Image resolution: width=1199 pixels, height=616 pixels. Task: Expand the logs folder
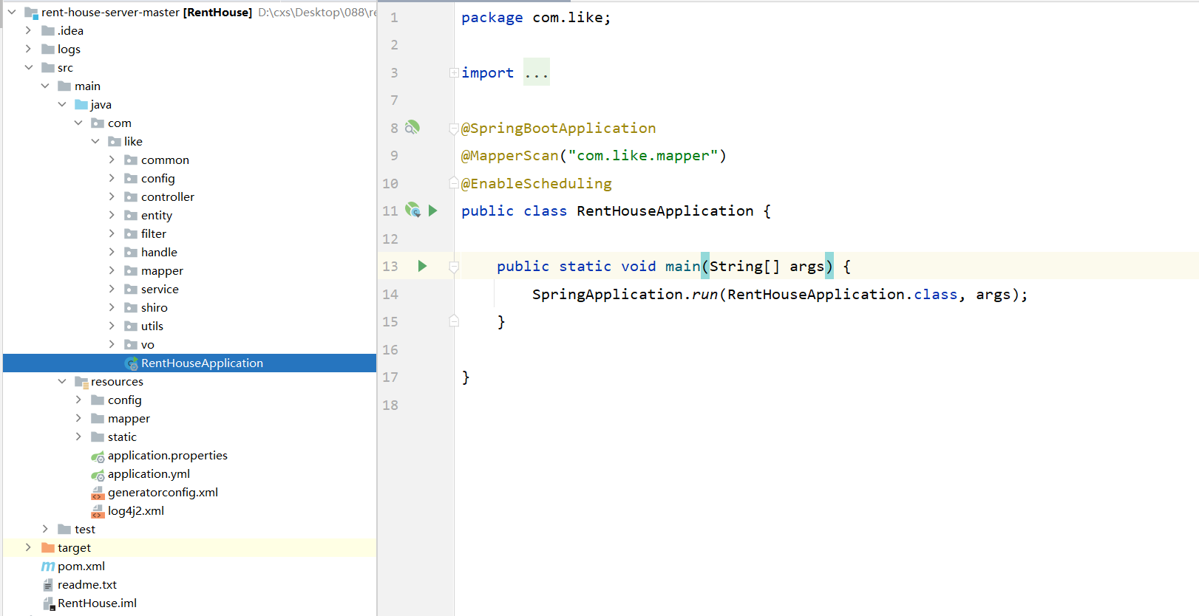tap(28, 49)
